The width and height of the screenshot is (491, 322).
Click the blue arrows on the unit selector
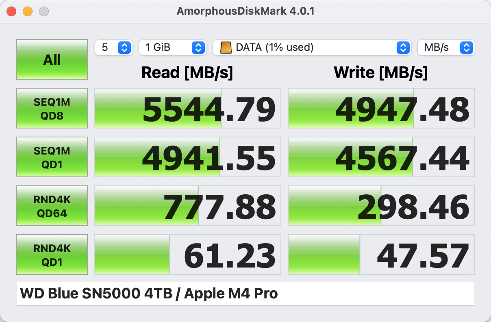tap(466, 48)
